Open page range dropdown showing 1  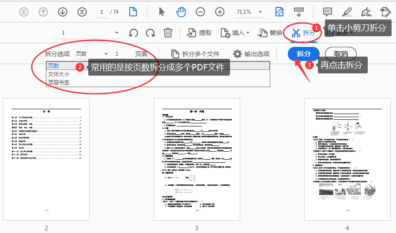coord(91,33)
